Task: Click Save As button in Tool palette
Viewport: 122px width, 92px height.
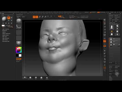Action: pyautogui.click(x=116, y=16)
